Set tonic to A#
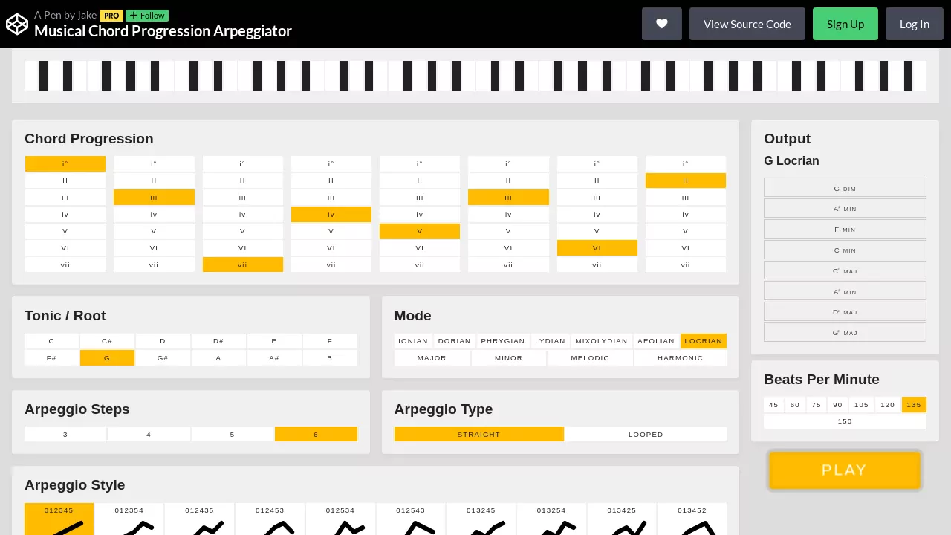 (274, 358)
